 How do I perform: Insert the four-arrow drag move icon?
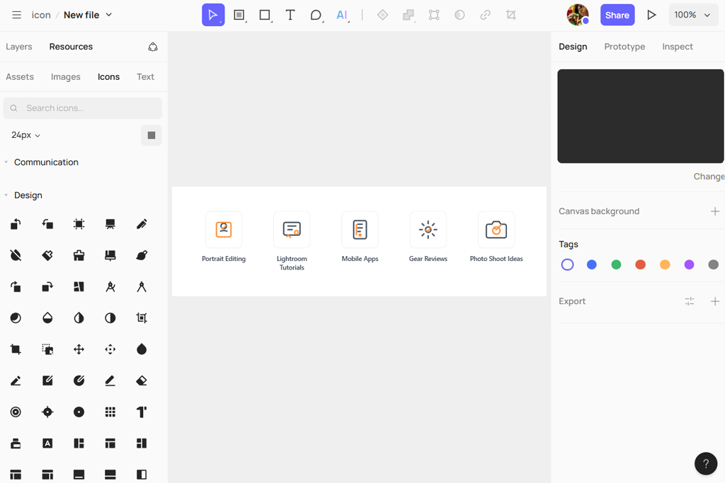pos(79,349)
